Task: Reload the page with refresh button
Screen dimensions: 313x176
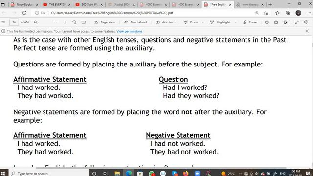Action: click(24, 13)
